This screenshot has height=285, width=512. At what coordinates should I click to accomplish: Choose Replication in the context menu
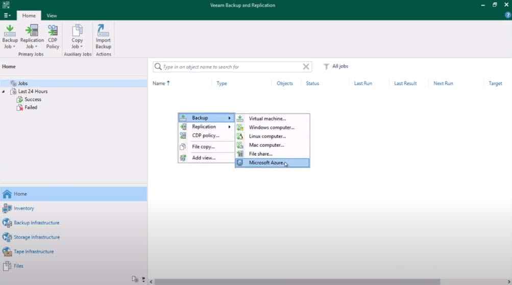point(206,126)
